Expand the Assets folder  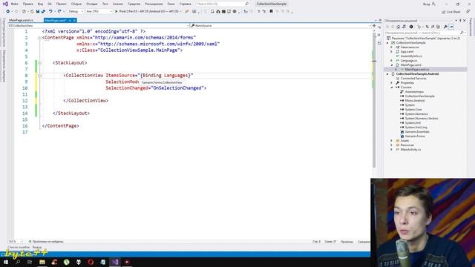click(x=392, y=141)
